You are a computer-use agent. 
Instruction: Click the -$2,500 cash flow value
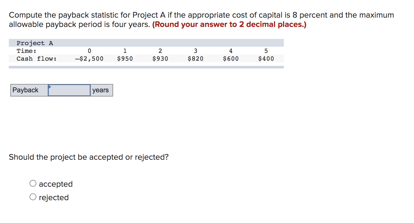89,59
